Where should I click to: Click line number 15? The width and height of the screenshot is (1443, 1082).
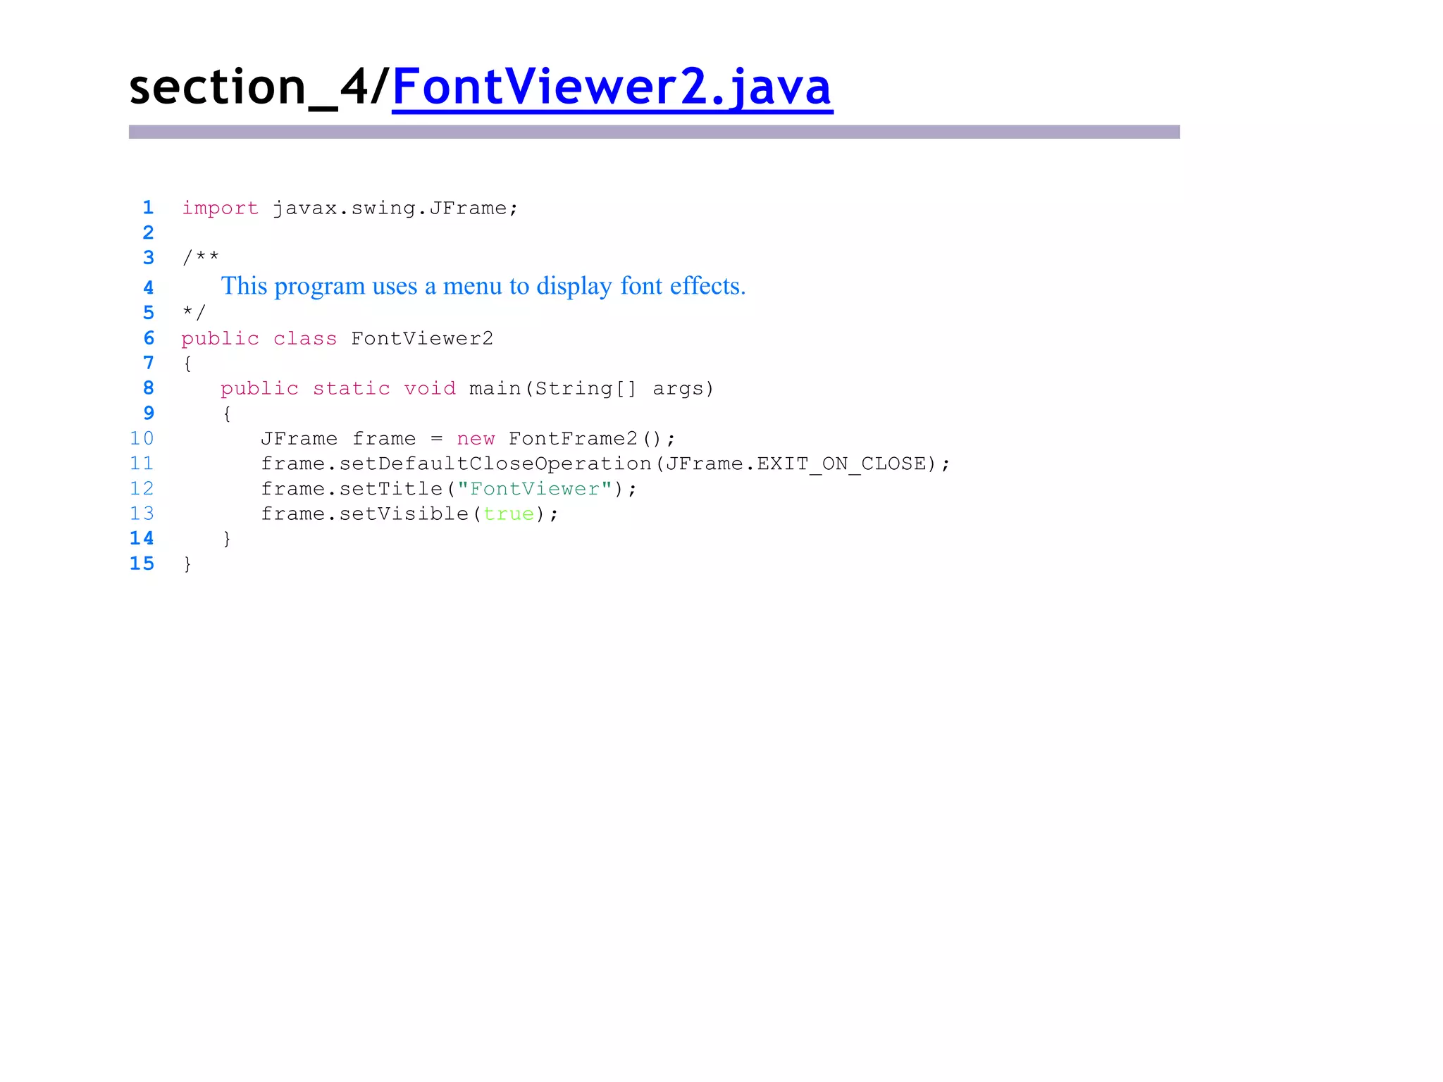click(142, 564)
